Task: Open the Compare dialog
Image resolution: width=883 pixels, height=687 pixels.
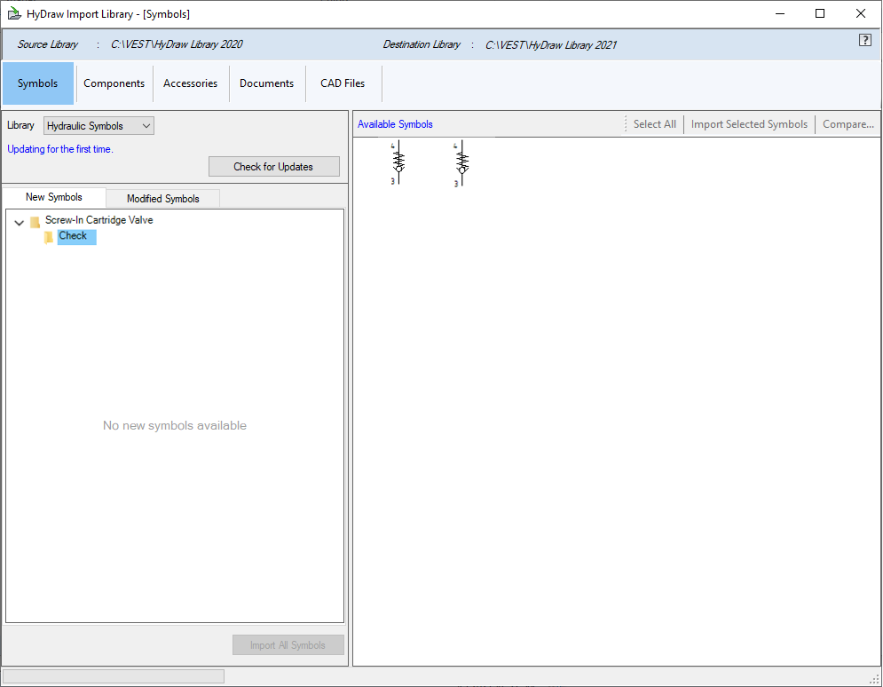Action: [x=847, y=123]
